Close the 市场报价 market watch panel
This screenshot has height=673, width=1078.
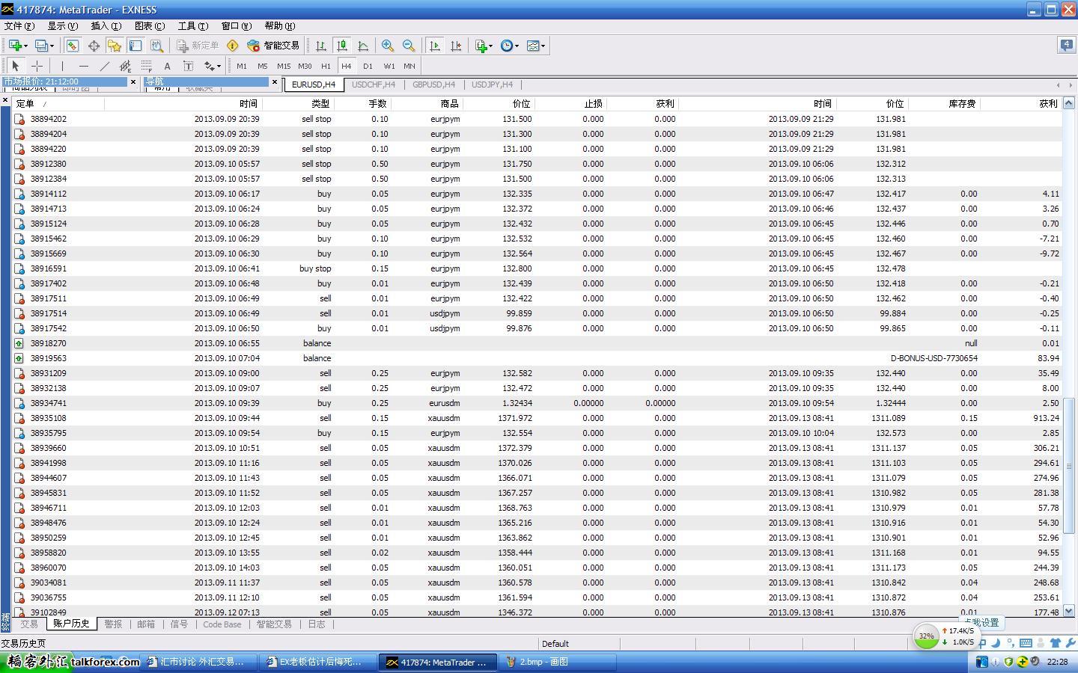tap(133, 82)
